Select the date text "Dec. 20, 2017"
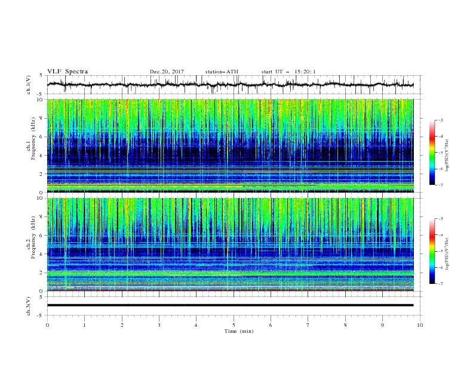This screenshot has width=473, height=365. click(167, 72)
